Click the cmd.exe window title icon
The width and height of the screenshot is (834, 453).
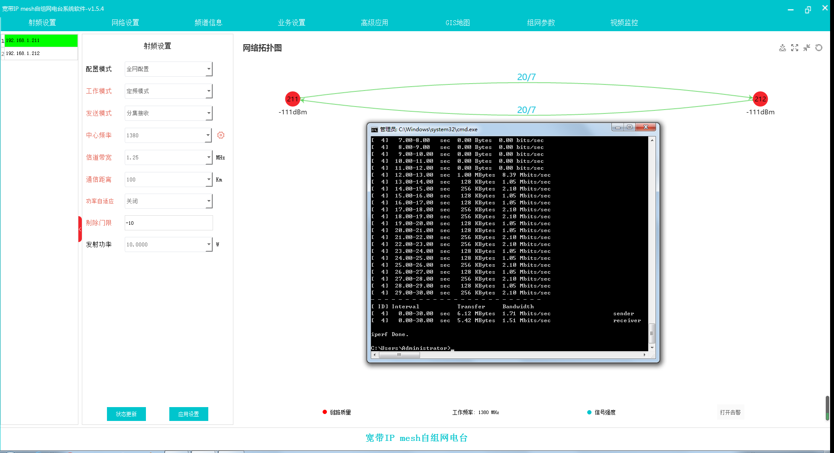[x=375, y=129]
